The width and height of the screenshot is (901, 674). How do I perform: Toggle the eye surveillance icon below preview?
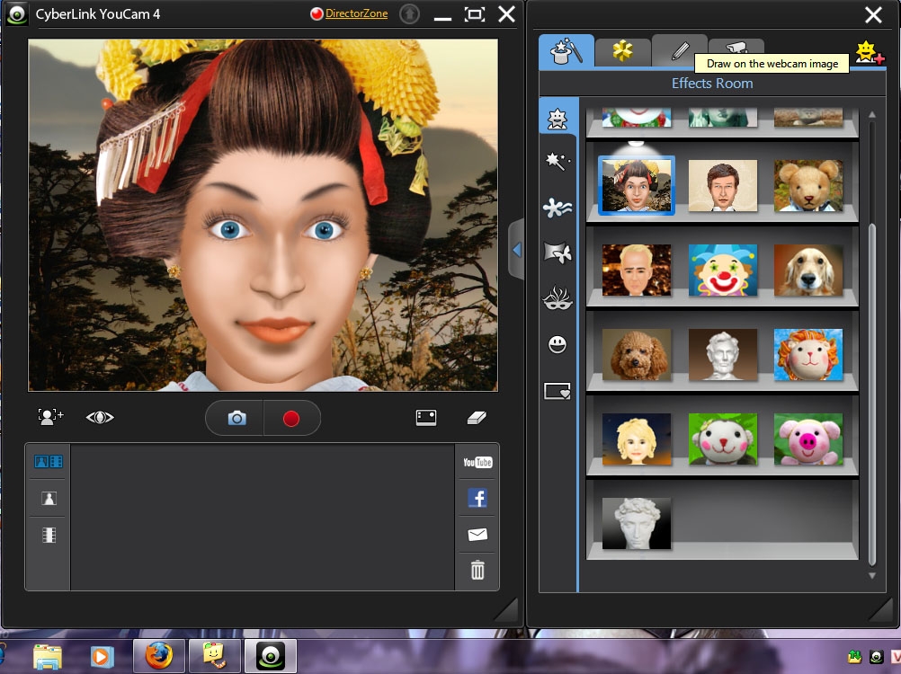pyautogui.click(x=100, y=417)
